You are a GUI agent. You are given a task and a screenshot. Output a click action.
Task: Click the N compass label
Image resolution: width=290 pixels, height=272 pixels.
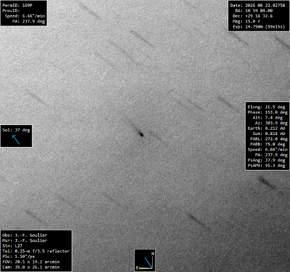(x=153, y=254)
